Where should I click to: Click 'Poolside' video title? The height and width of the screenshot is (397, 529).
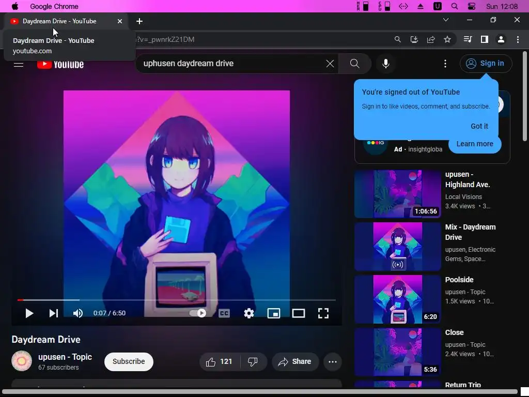tap(459, 280)
